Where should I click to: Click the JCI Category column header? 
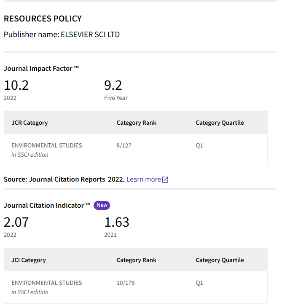(29, 260)
